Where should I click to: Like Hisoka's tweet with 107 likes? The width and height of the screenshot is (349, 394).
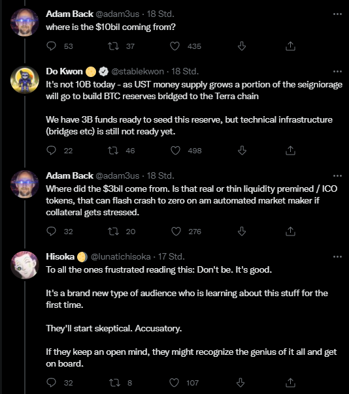pyautogui.click(x=174, y=383)
